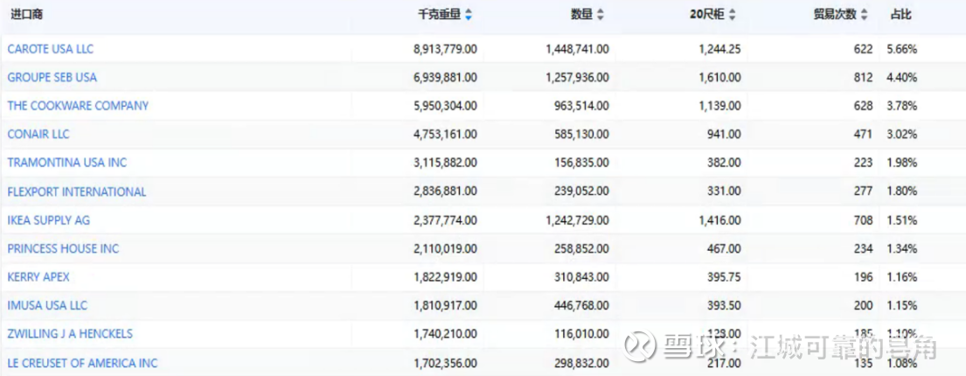Select weight value 1,810,917.00
Image resolution: width=966 pixels, height=376 pixels.
coord(445,305)
